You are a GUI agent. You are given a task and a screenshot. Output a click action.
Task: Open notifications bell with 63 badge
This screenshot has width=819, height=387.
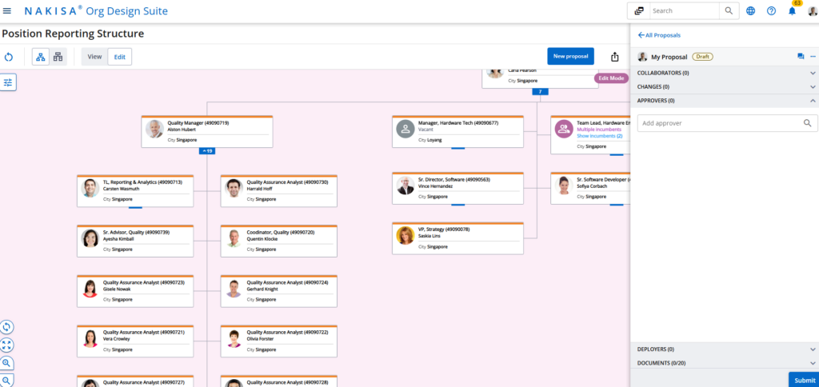pyautogui.click(x=793, y=10)
